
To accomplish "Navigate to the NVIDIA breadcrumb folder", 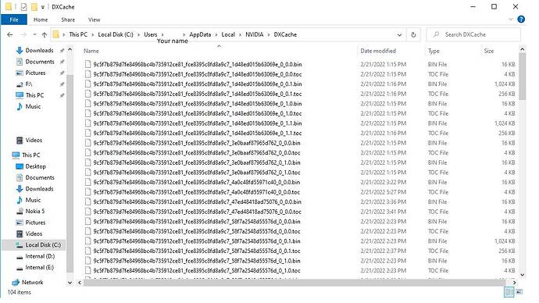I will 254,34.
